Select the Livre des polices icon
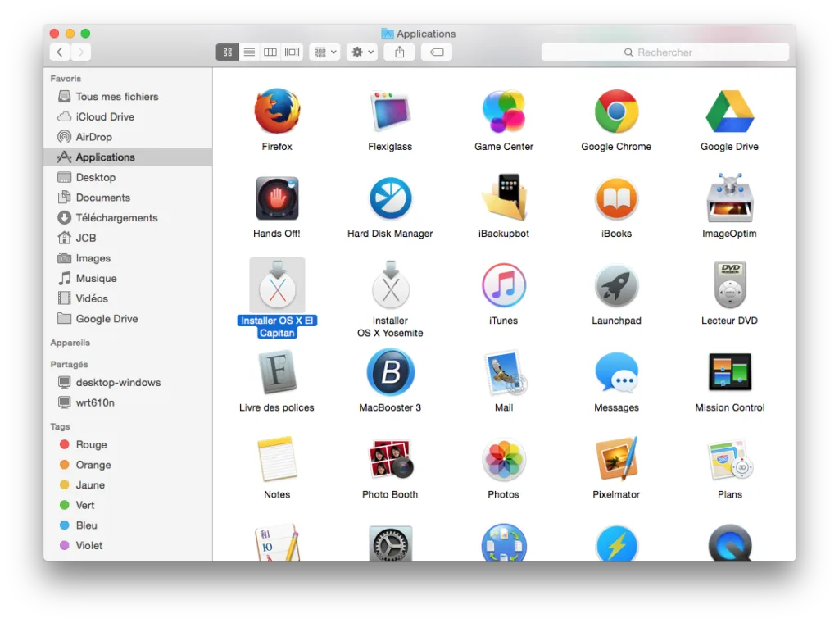The width and height of the screenshot is (839, 623). coord(277,372)
